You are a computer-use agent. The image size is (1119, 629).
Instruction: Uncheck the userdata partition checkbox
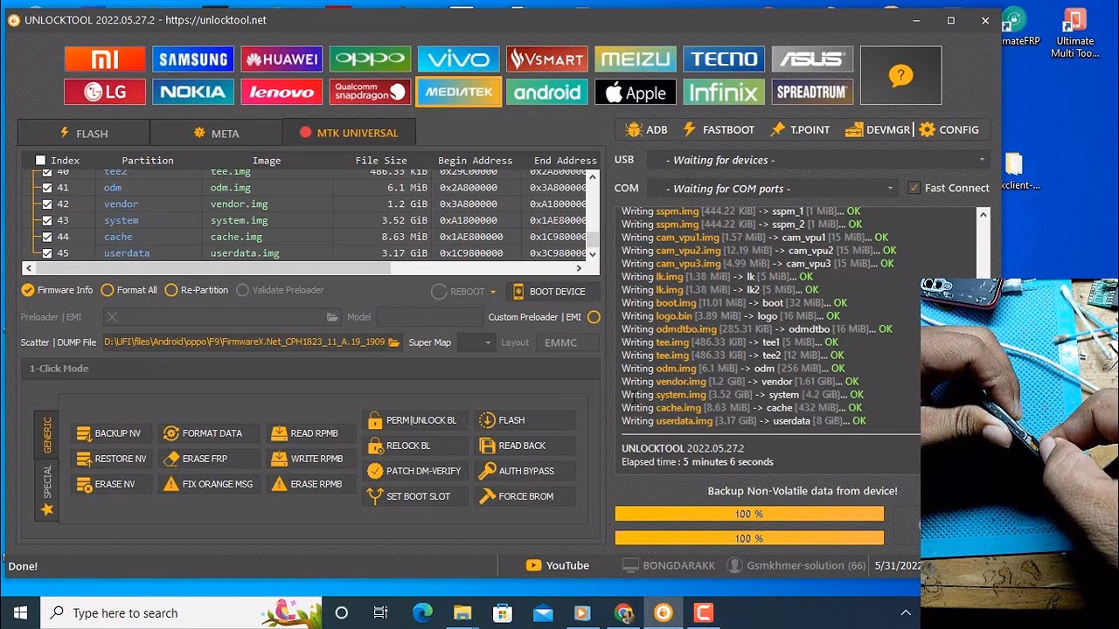pyautogui.click(x=47, y=253)
